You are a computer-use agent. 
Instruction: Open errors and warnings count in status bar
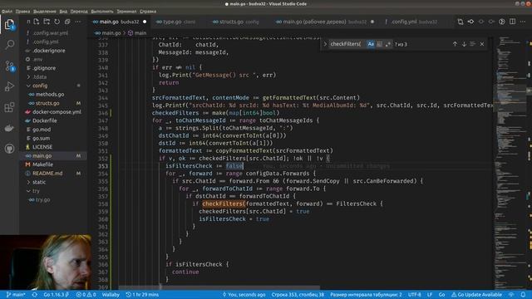pyautogui.click(x=86, y=295)
